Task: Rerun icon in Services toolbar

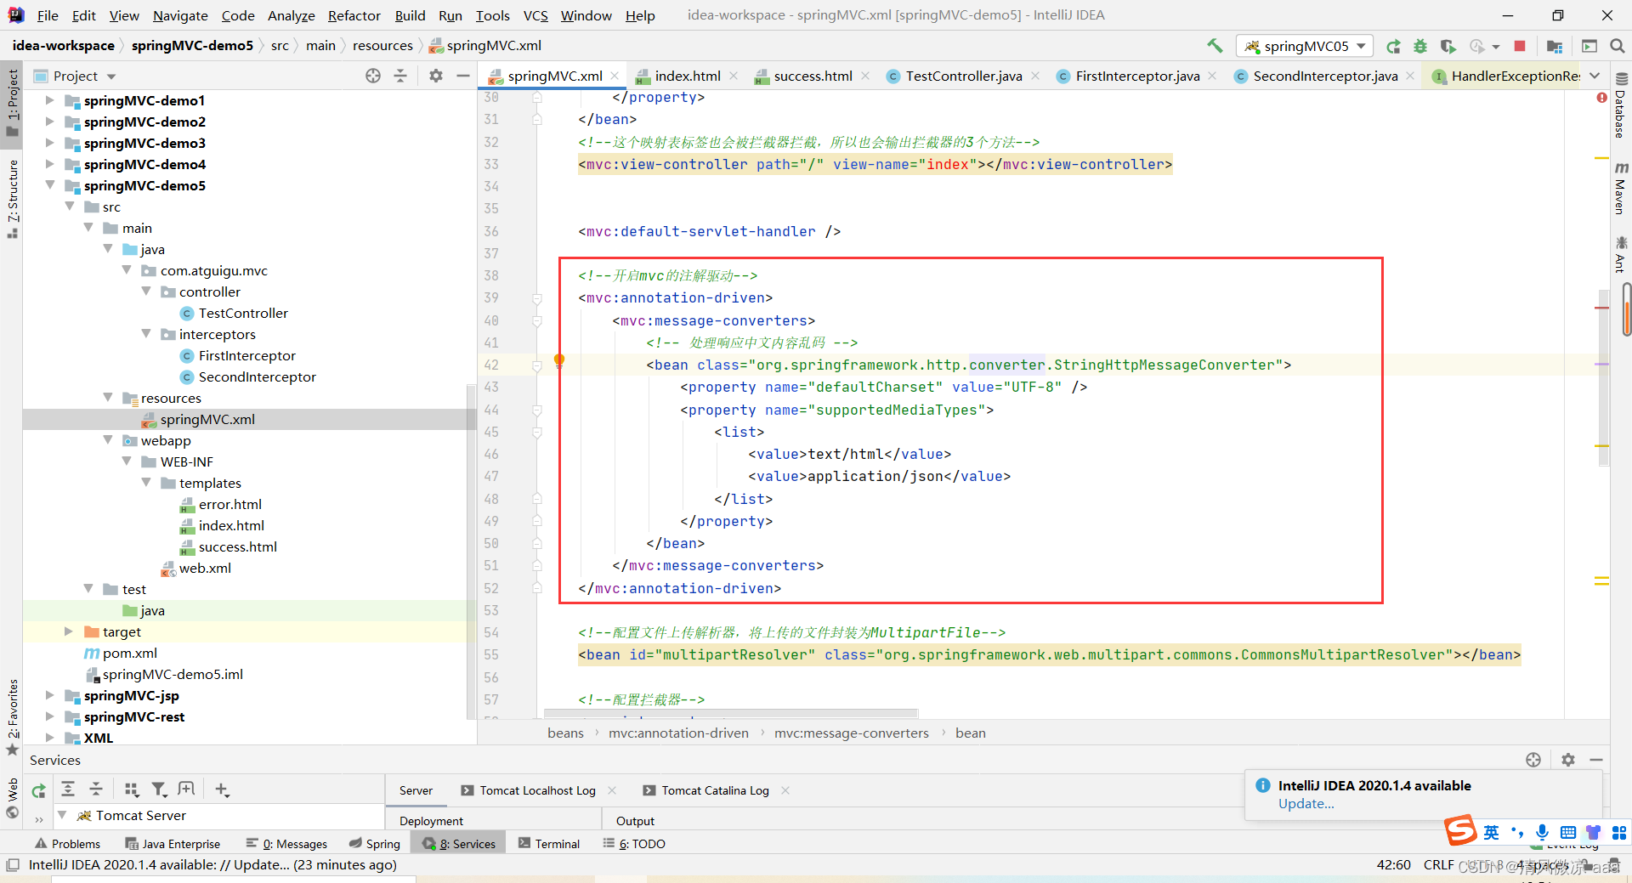Action: click(38, 791)
